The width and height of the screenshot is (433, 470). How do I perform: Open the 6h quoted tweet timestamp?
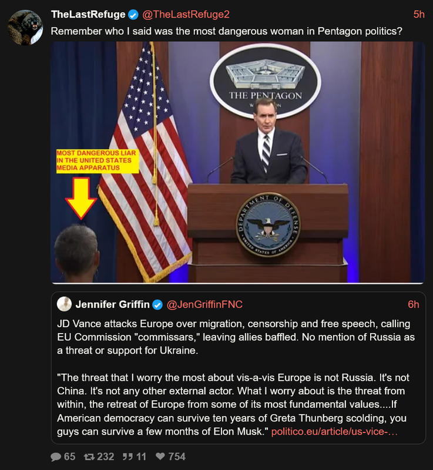tap(413, 304)
